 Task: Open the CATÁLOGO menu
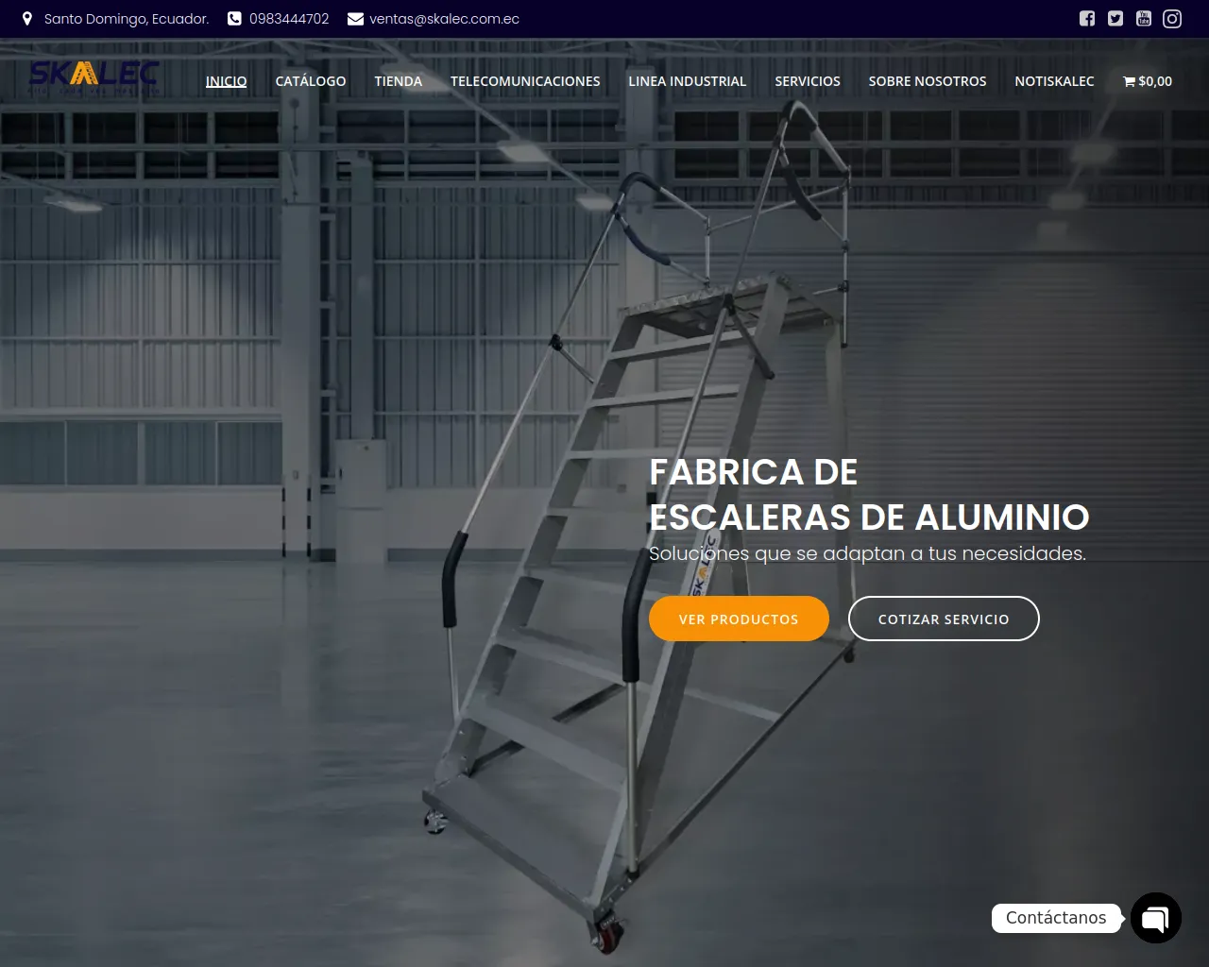point(311,81)
